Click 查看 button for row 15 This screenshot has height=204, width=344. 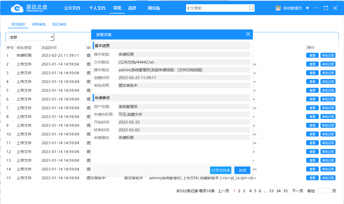click(x=312, y=178)
